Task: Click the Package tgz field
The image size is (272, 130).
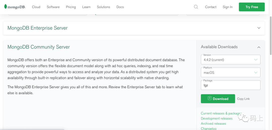Action: (x=230, y=85)
